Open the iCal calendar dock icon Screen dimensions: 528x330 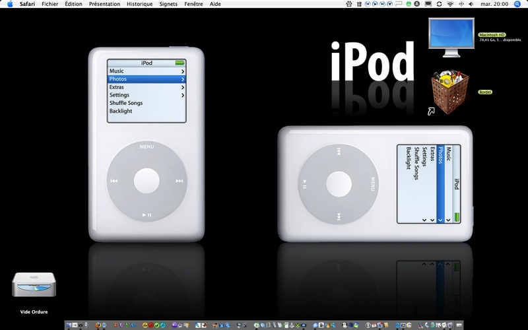point(374,325)
